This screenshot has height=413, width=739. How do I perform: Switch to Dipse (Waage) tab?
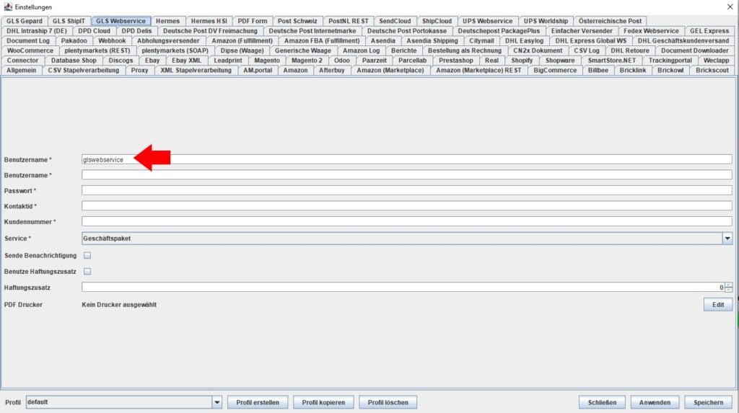(242, 51)
